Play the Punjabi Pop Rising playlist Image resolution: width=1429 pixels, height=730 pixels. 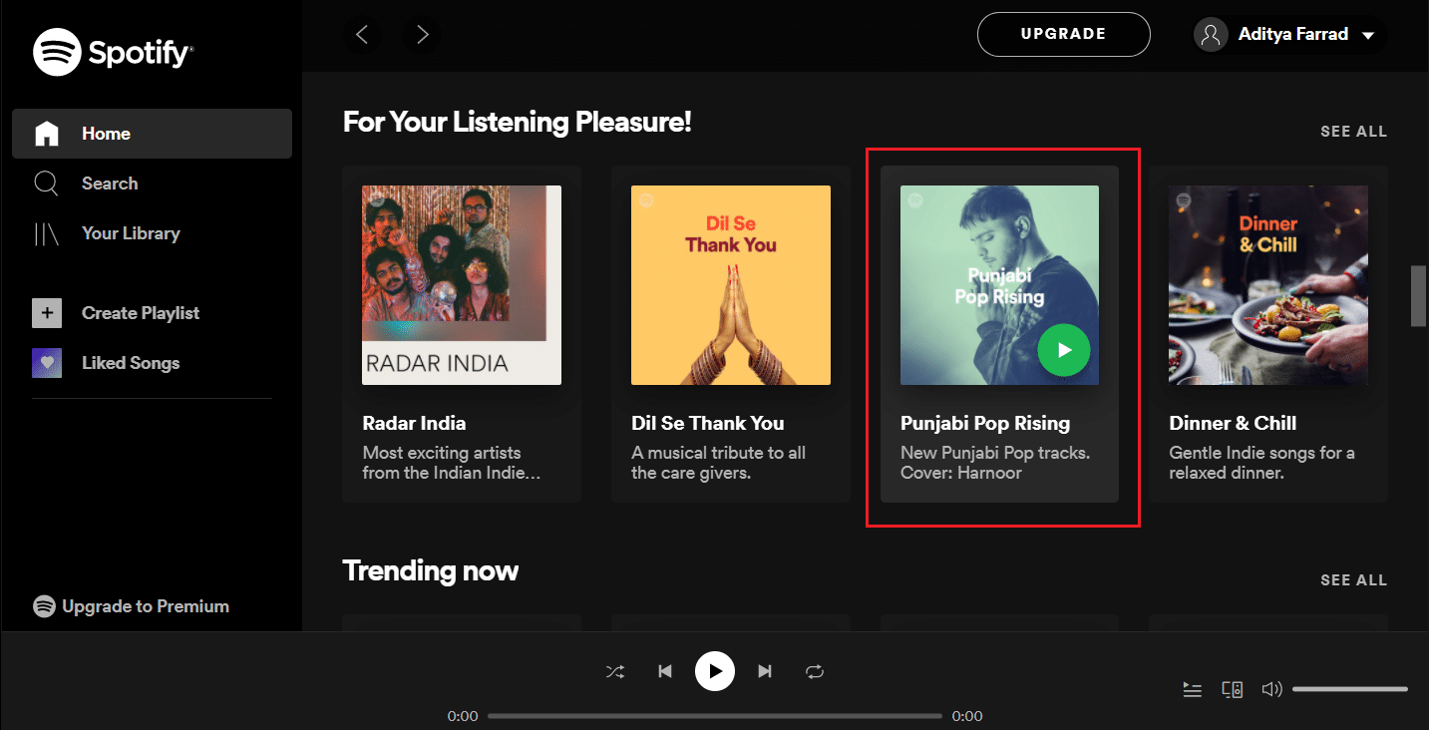coord(1063,350)
